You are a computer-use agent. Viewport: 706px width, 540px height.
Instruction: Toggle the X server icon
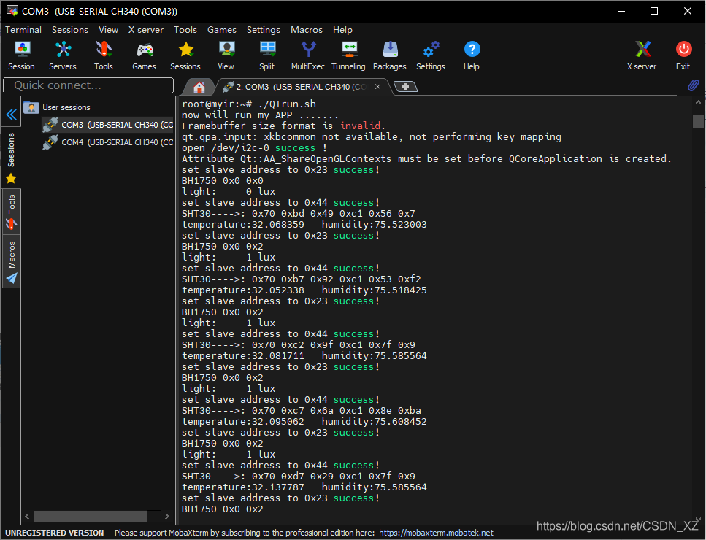pos(642,55)
